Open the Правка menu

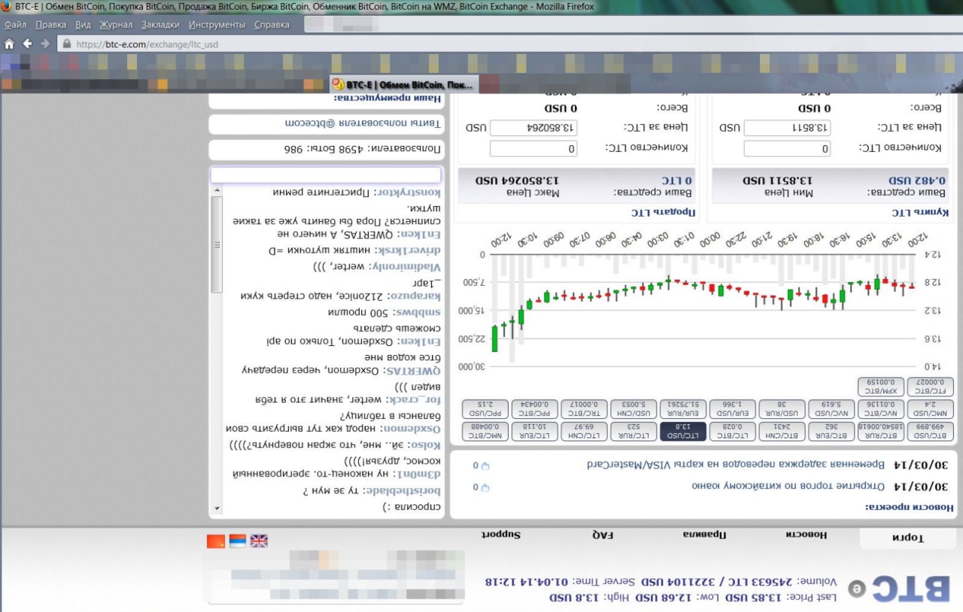50,24
